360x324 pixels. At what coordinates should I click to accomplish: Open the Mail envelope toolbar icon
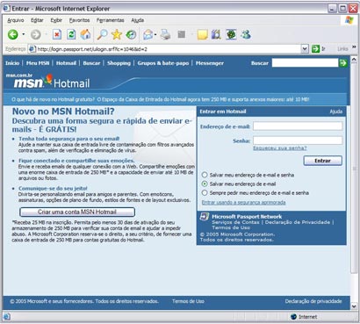148,35
